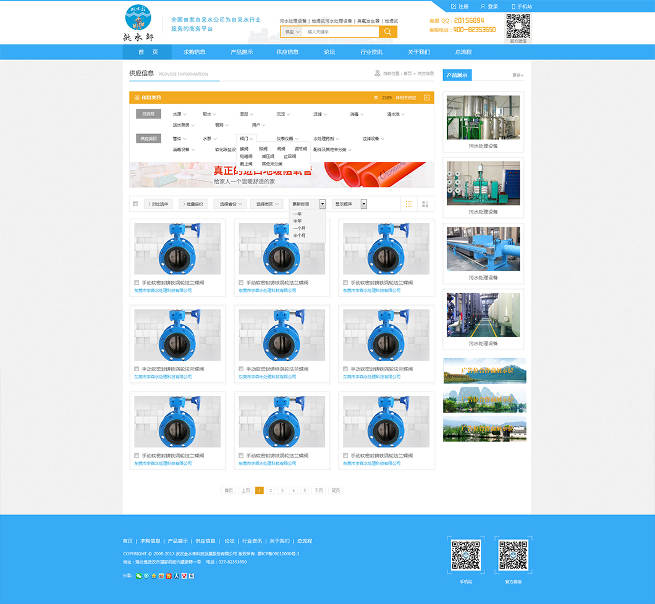Image resolution: width=655 pixels, height=604 pixels.
Task: Click the red pipe heating banner ad
Action: (x=282, y=175)
